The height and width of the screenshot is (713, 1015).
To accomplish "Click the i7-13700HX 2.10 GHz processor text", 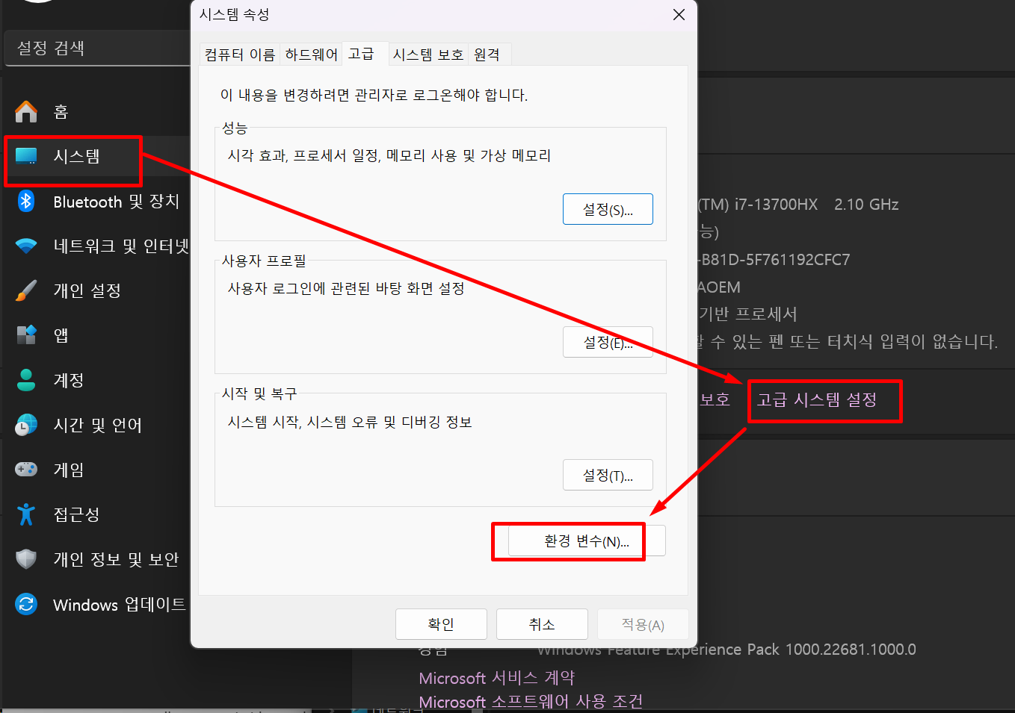I will 798,205.
